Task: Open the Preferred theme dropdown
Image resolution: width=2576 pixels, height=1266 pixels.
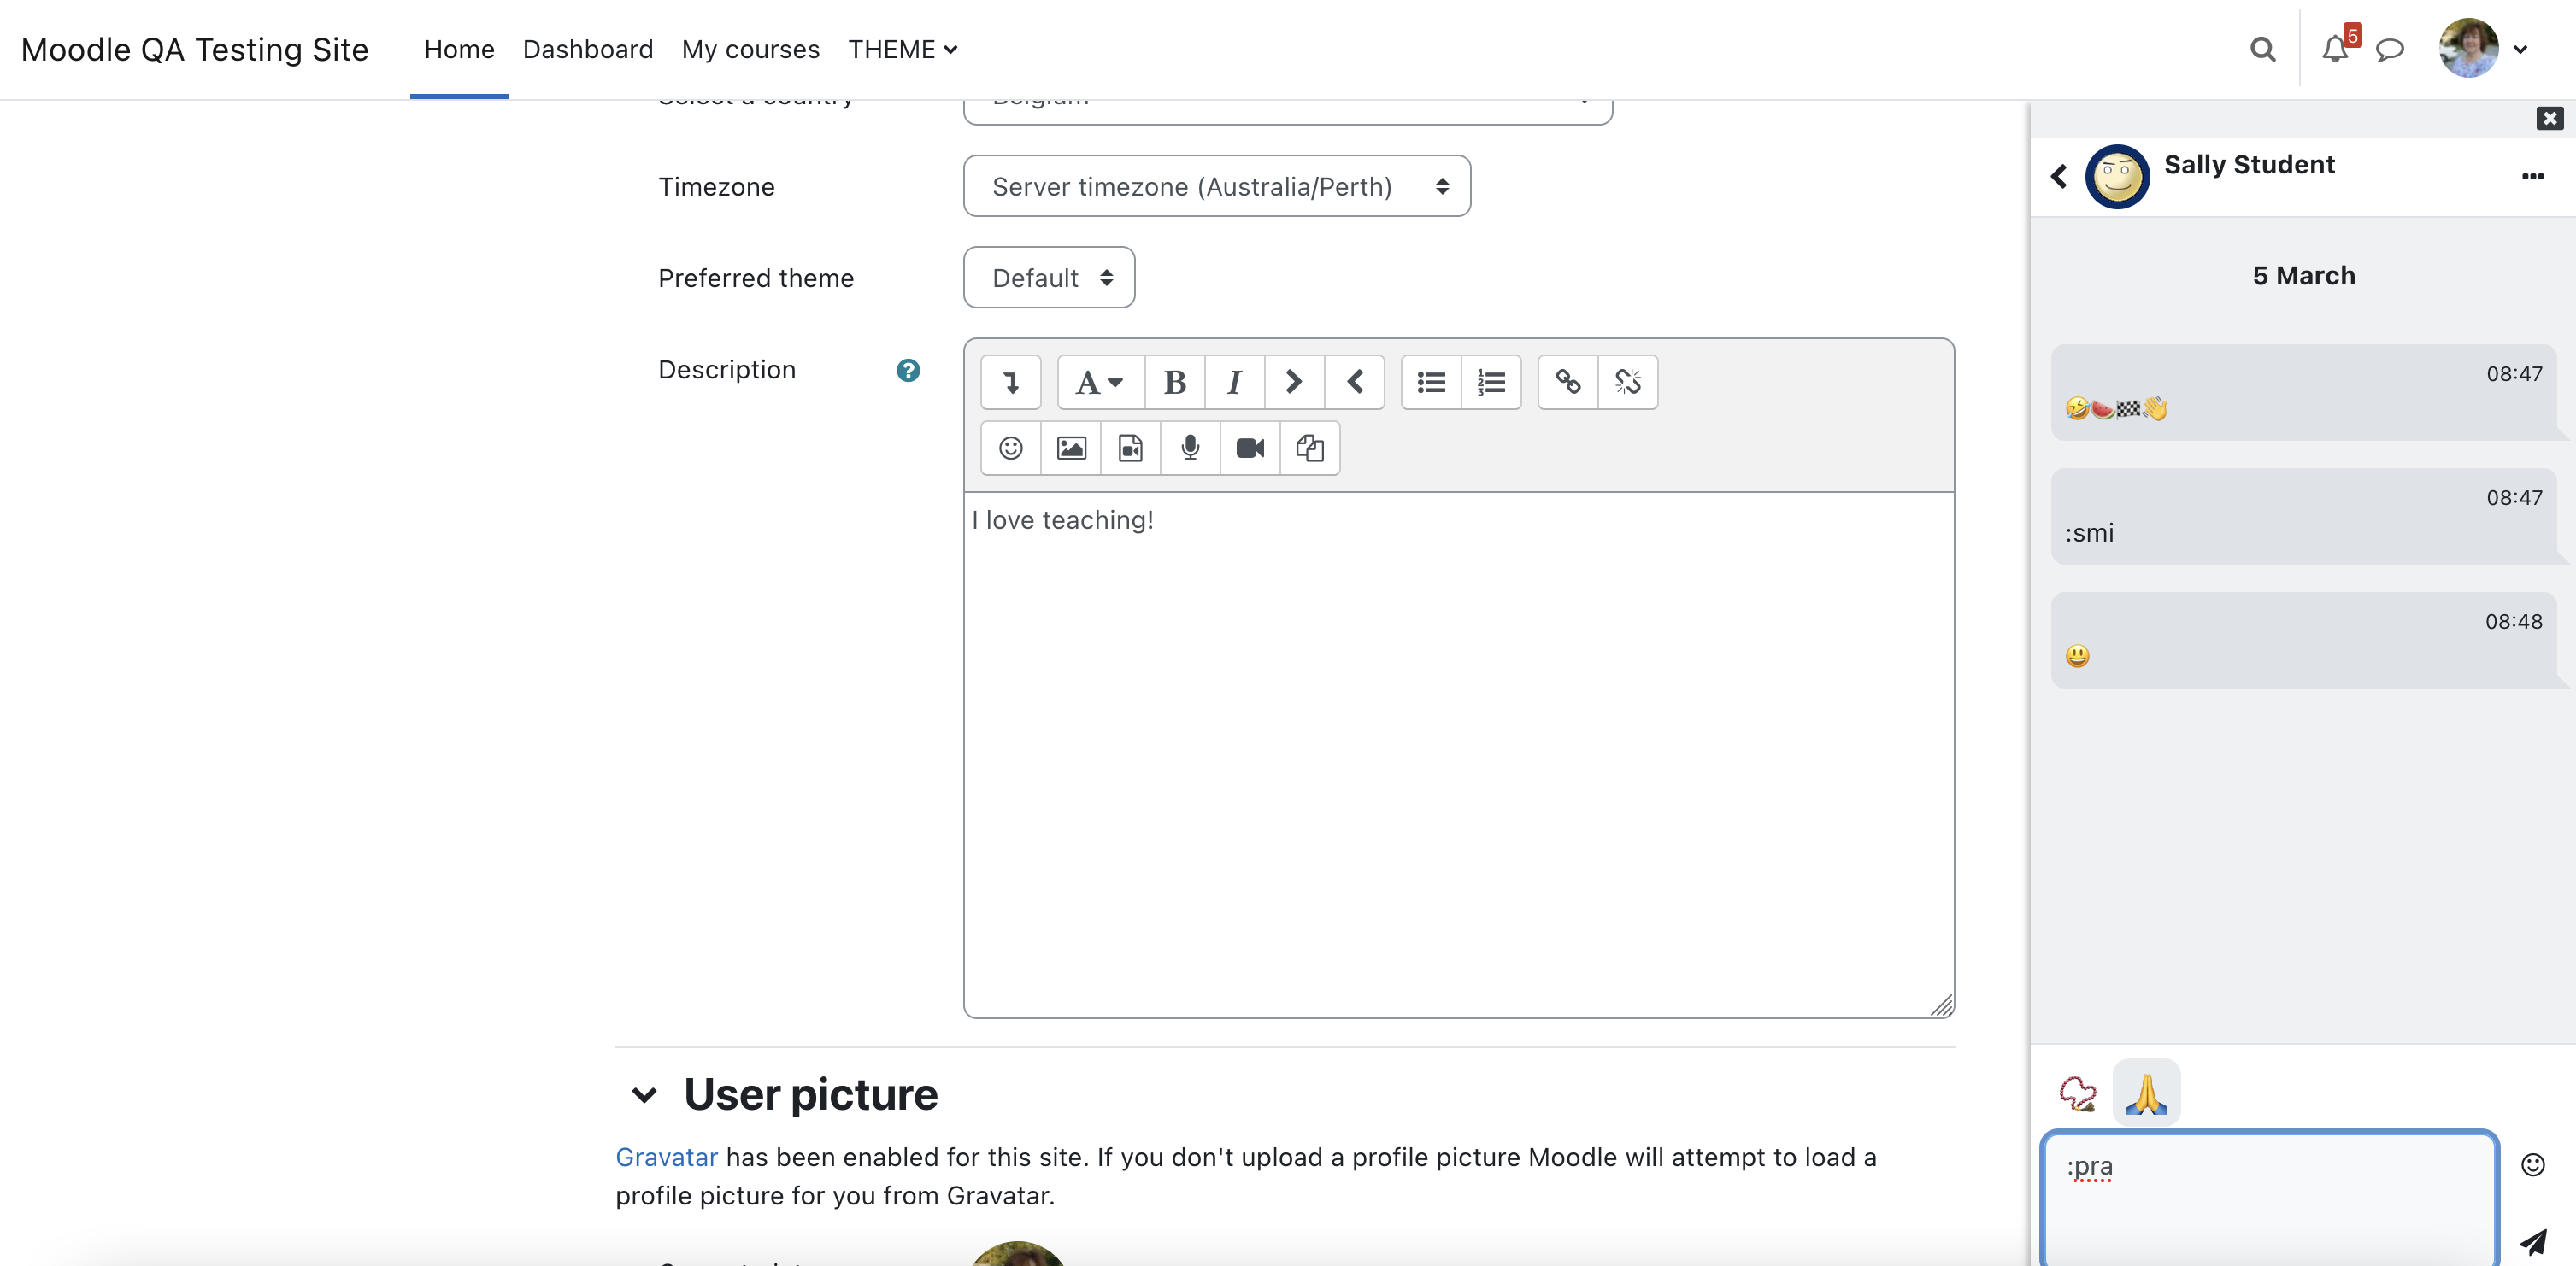Action: [1049, 278]
